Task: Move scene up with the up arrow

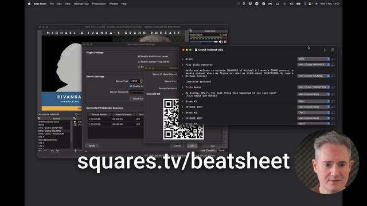Action: [x=52, y=151]
